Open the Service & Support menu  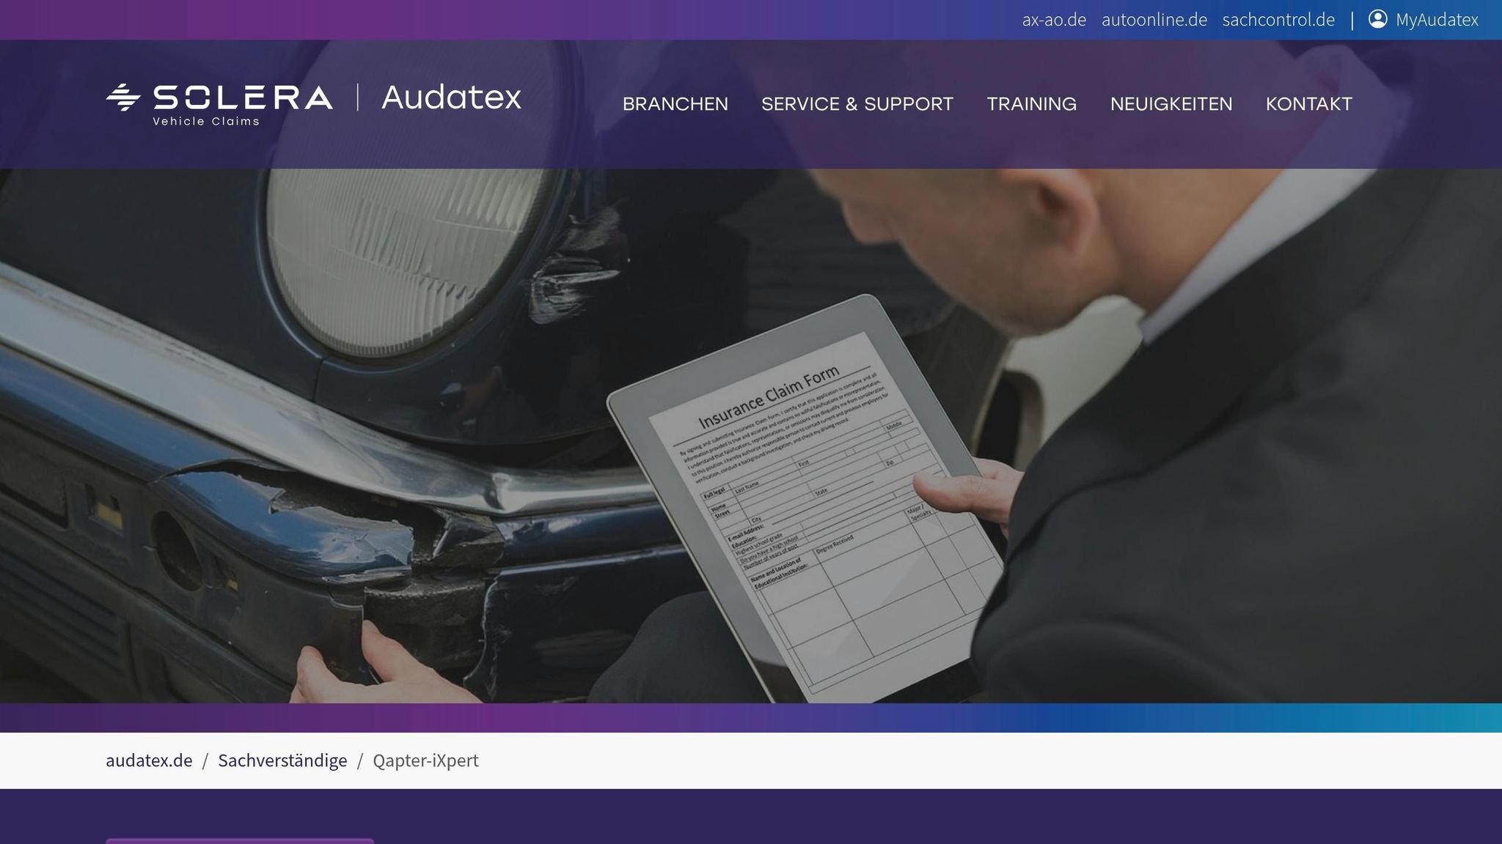pos(857,104)
